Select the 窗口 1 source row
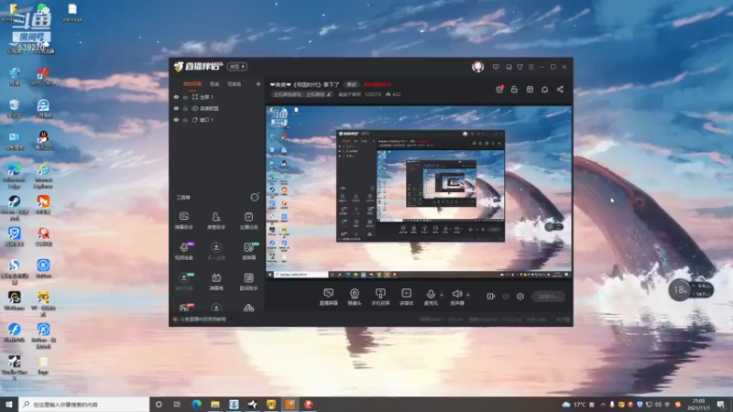Screen dimensions: 733x412 (217, 120)
